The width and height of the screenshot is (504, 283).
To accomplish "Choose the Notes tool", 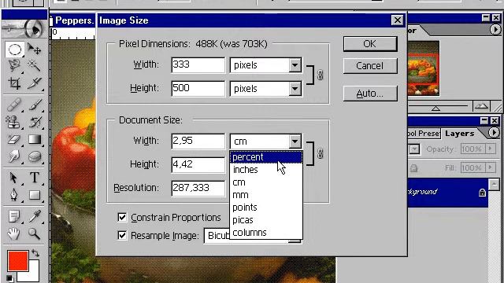I will tap(14, 216).
